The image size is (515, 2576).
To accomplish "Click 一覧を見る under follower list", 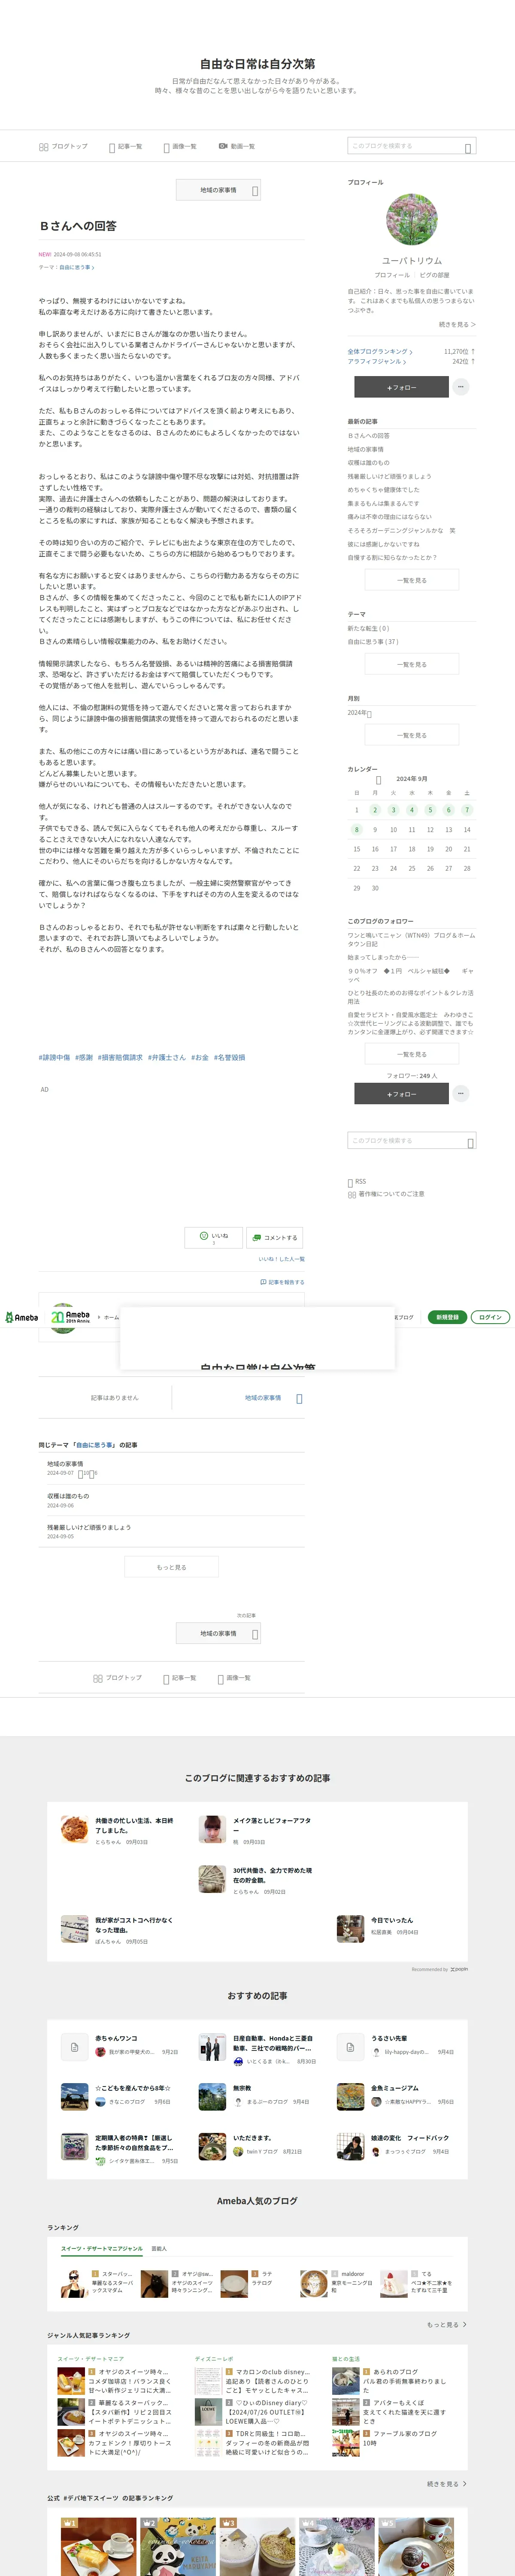I will tap(412, 1054).
